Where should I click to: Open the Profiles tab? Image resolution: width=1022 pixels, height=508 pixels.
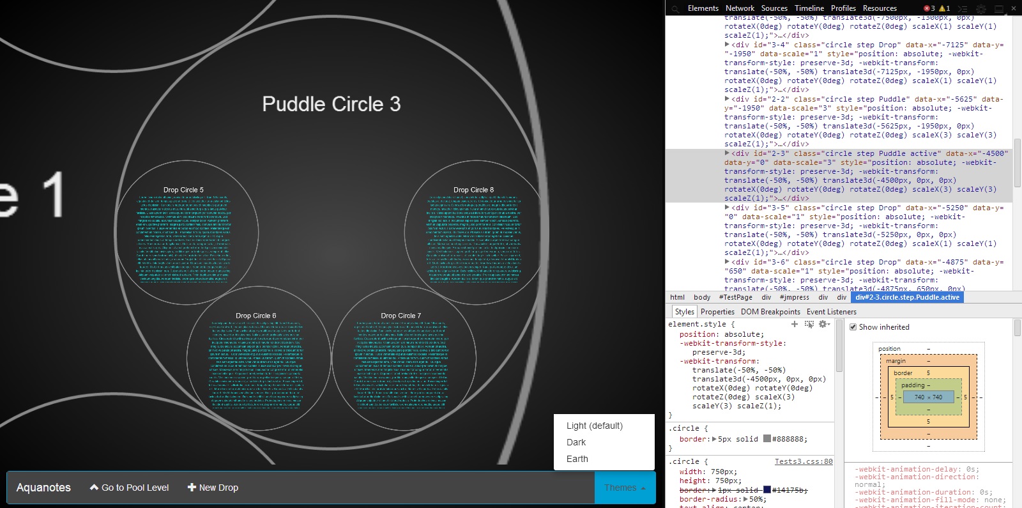[843, 8]
